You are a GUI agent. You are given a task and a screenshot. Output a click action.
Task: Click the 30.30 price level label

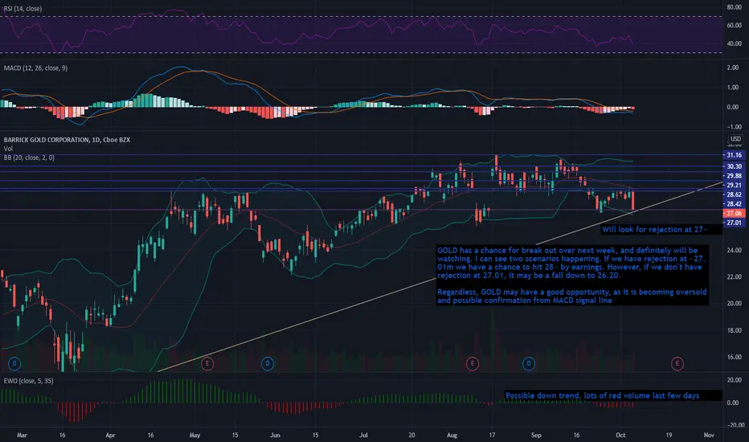point(734,166)
